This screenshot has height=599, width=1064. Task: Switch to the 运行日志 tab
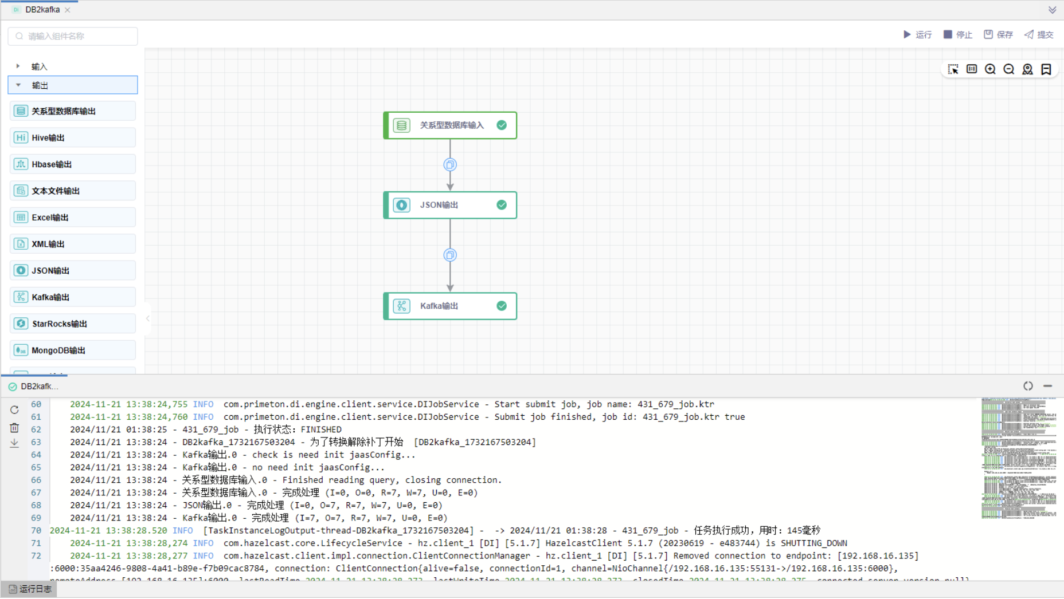click(x=30, y=589)
